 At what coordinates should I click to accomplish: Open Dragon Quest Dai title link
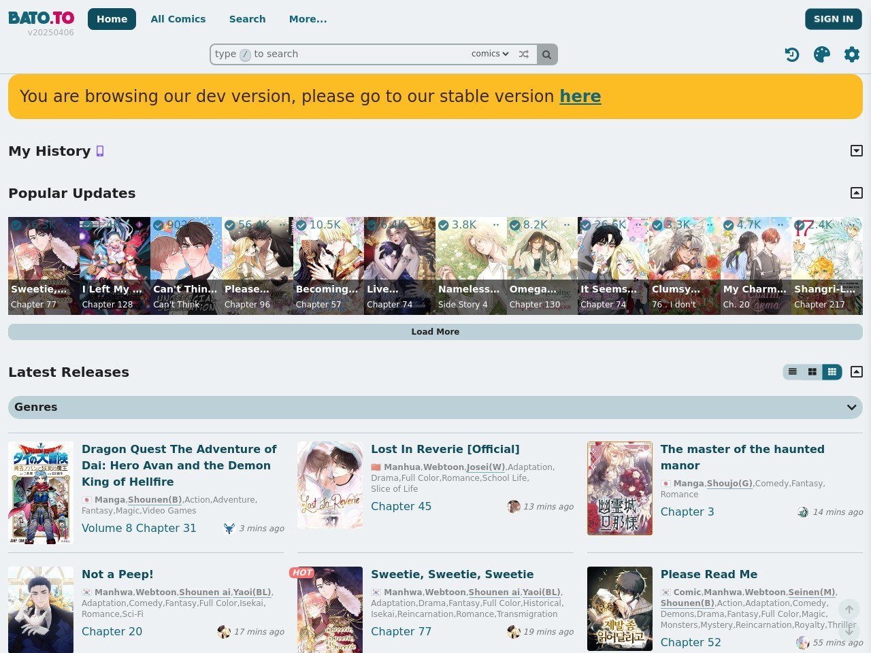(179, 465)
